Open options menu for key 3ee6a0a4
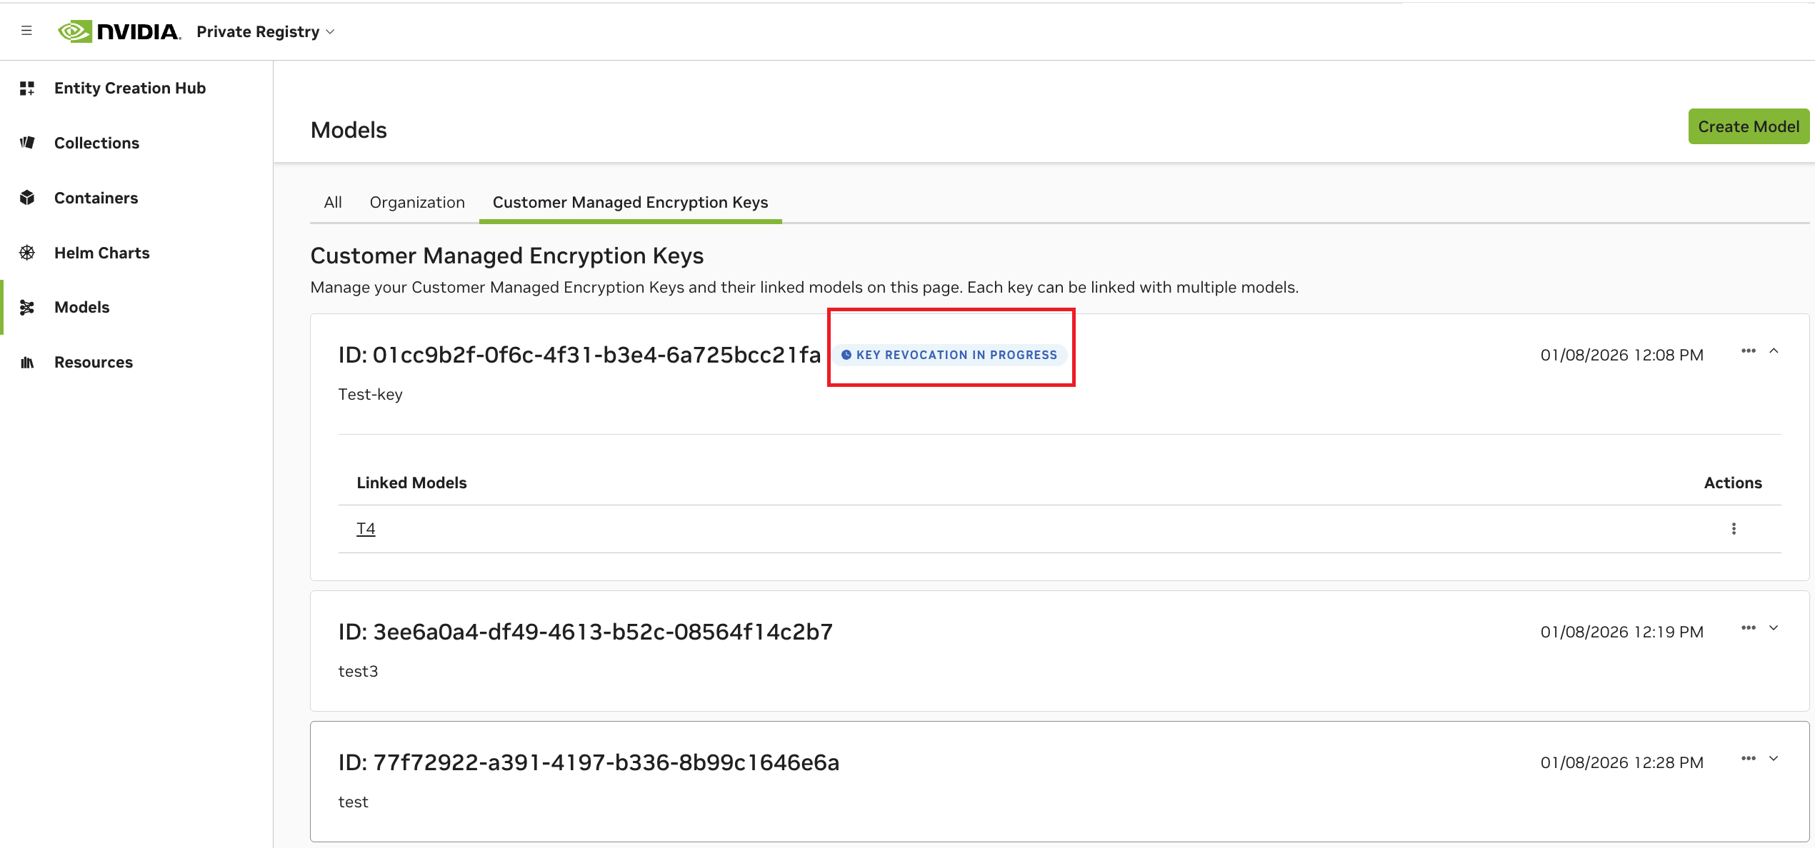Image resolution: width=1815 pixels, height=848 pixels. [1748, 628]
